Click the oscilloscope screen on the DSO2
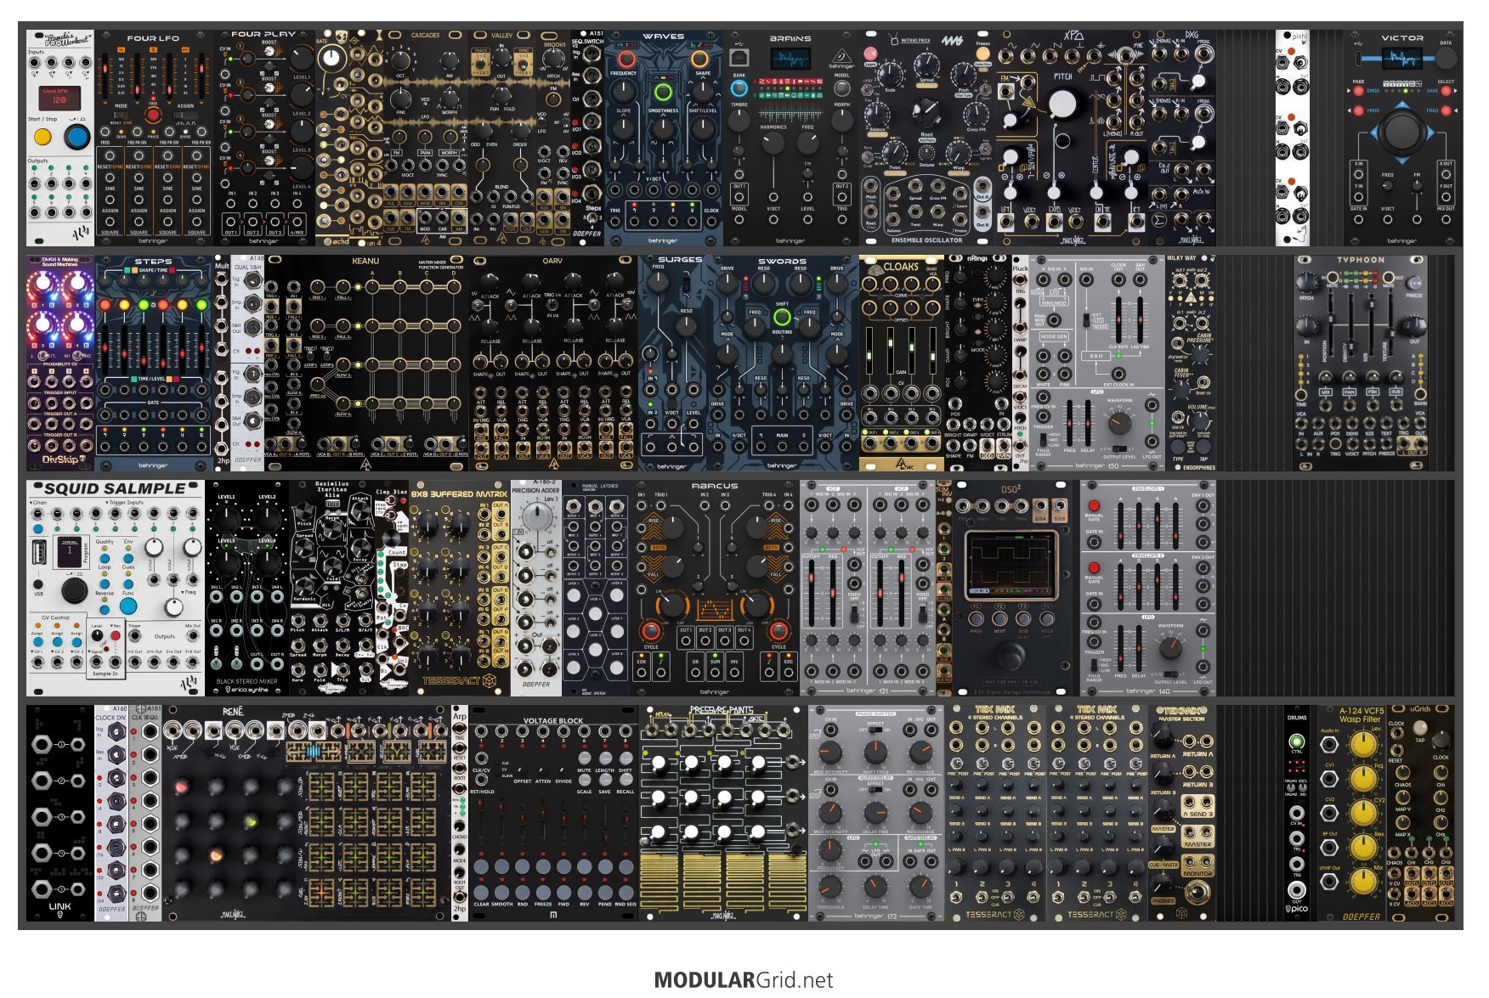The width and height of the screenshot is (1489, 998). 1011,565
